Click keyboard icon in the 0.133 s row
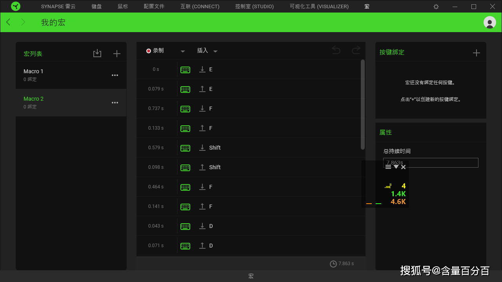The image size is (502, 282). [x=185, y=128]
